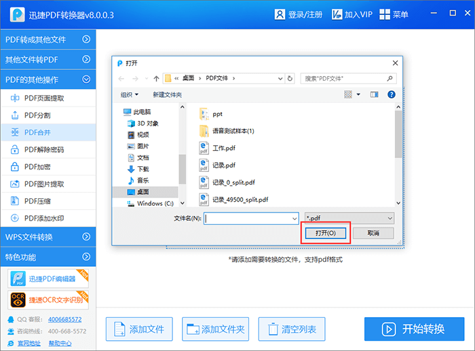Click the 登录/注册 user icon
This screenshot has height=351, width=475.
(280, 14)
